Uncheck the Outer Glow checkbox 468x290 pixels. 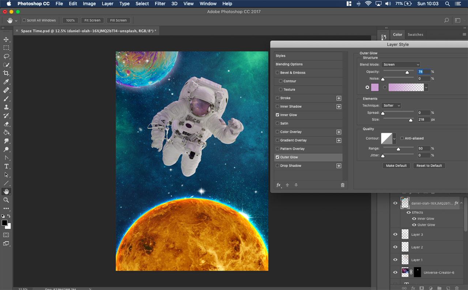pyautogui.click(x=278, y=157)
